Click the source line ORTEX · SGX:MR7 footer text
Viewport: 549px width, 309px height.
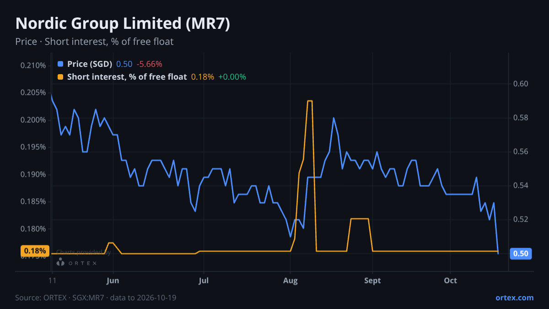coord(96,298)
